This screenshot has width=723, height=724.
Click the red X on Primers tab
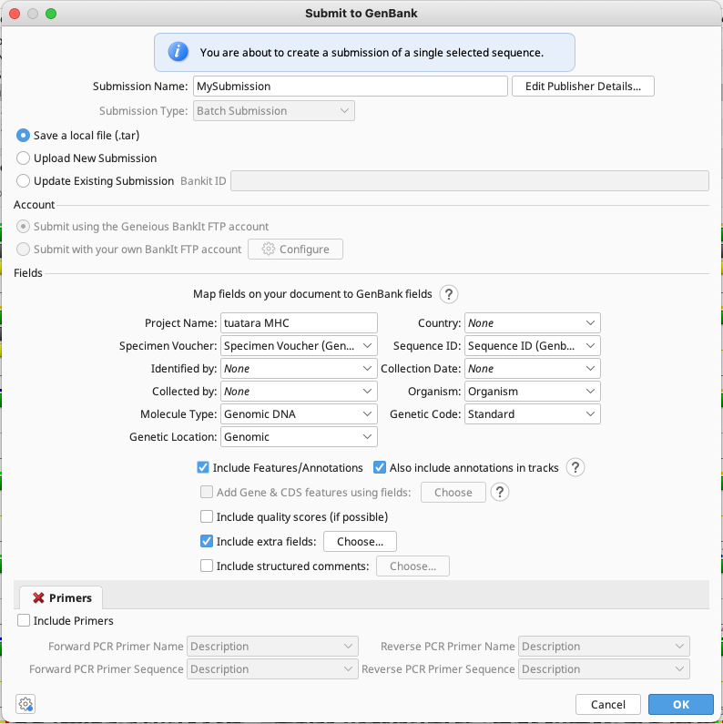(38, 597)
